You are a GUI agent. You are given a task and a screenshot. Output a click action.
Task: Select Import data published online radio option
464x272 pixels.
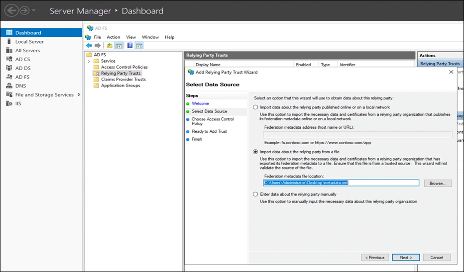tap(256, 107)
